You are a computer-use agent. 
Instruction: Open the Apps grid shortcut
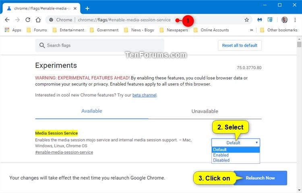tap(13, 30)
